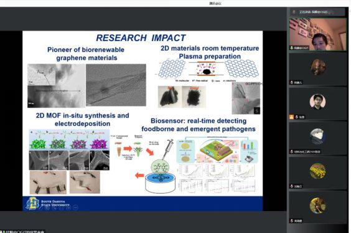Expand the currently-speaking indicator bar above the videos

pyautogui.click(x=317, y=12)
